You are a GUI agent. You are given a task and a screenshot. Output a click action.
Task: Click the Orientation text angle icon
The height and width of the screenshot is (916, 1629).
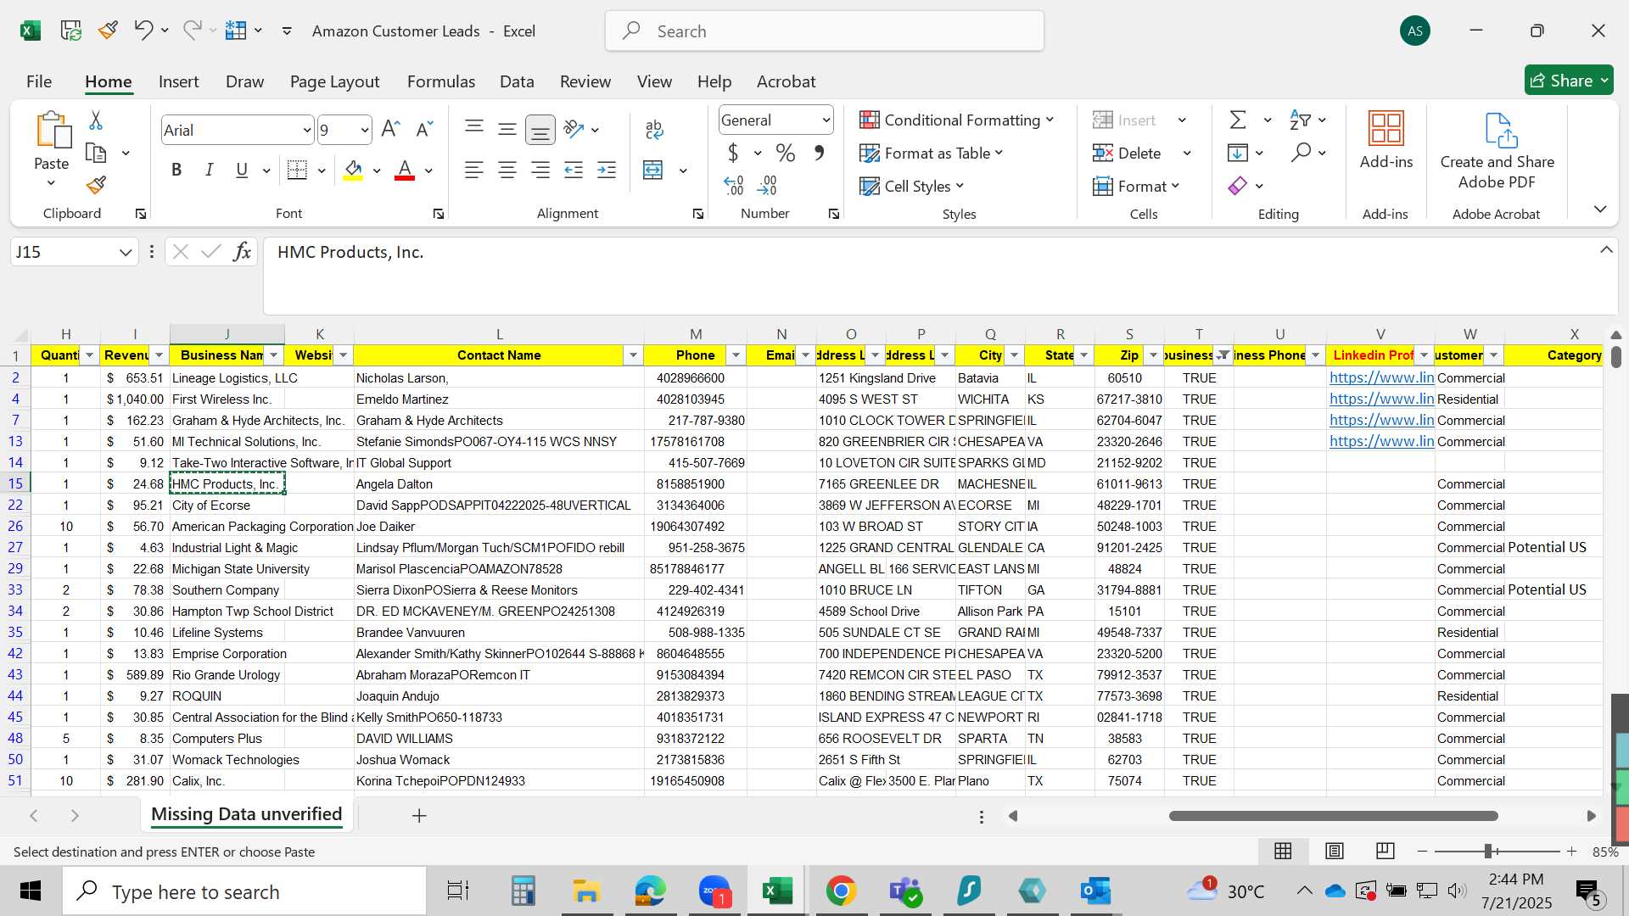[574, 129]
